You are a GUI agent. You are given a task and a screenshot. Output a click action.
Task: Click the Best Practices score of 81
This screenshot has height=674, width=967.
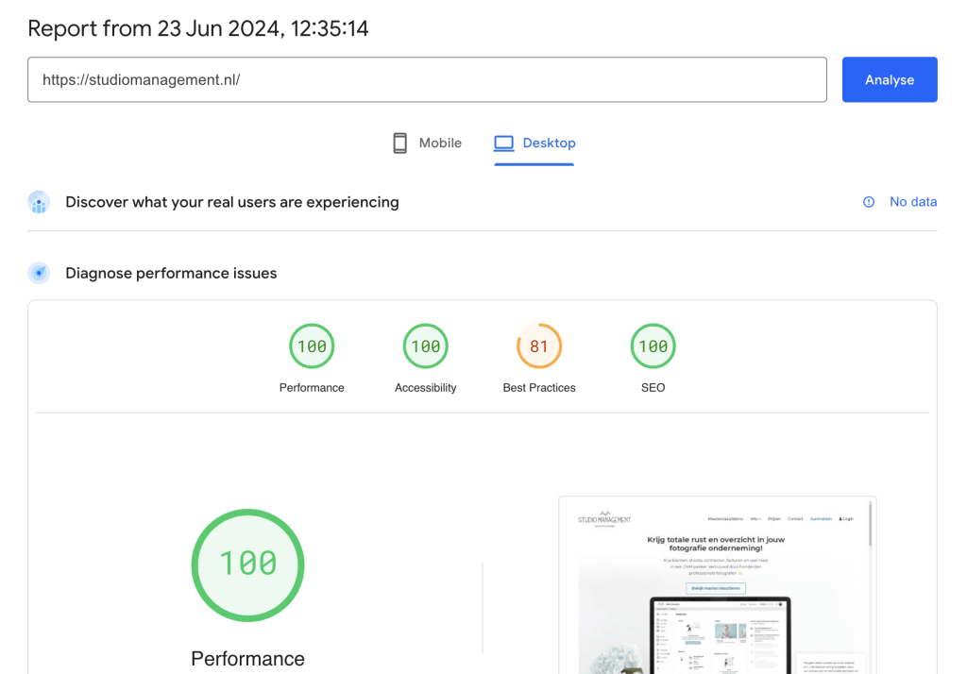[539, 345]
